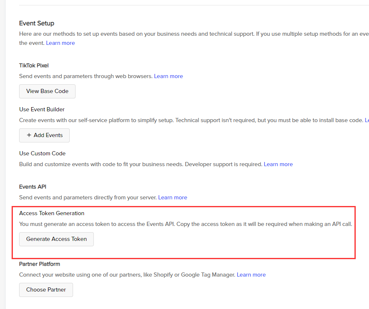The height and width of the screenshot is (309, 369).
Task: Click the 'Send events through web browsers' text
Action: pyautogui.click(x=86, y=76)
